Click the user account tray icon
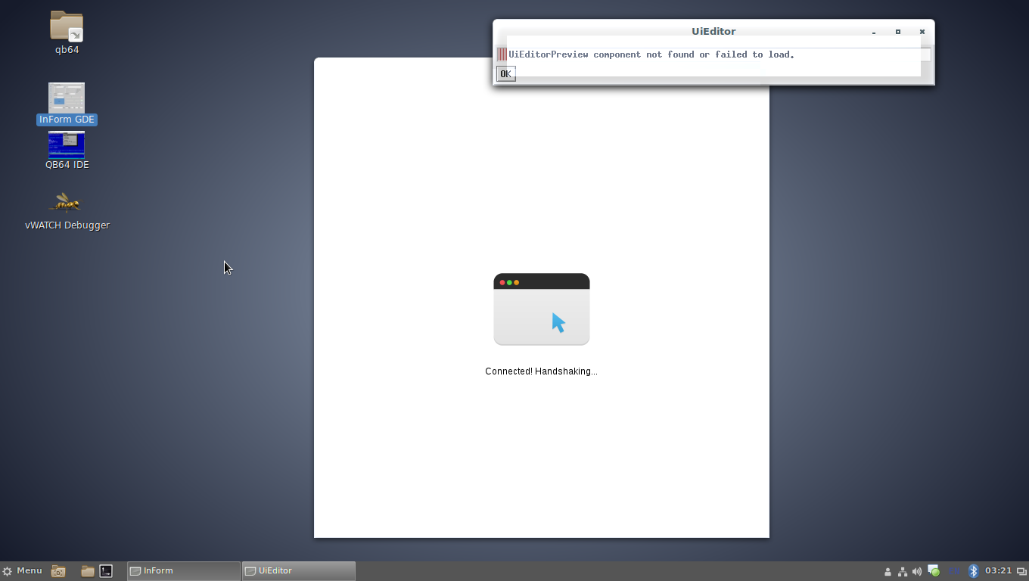Screen dimensions: 1029x581 click(888, 572)
